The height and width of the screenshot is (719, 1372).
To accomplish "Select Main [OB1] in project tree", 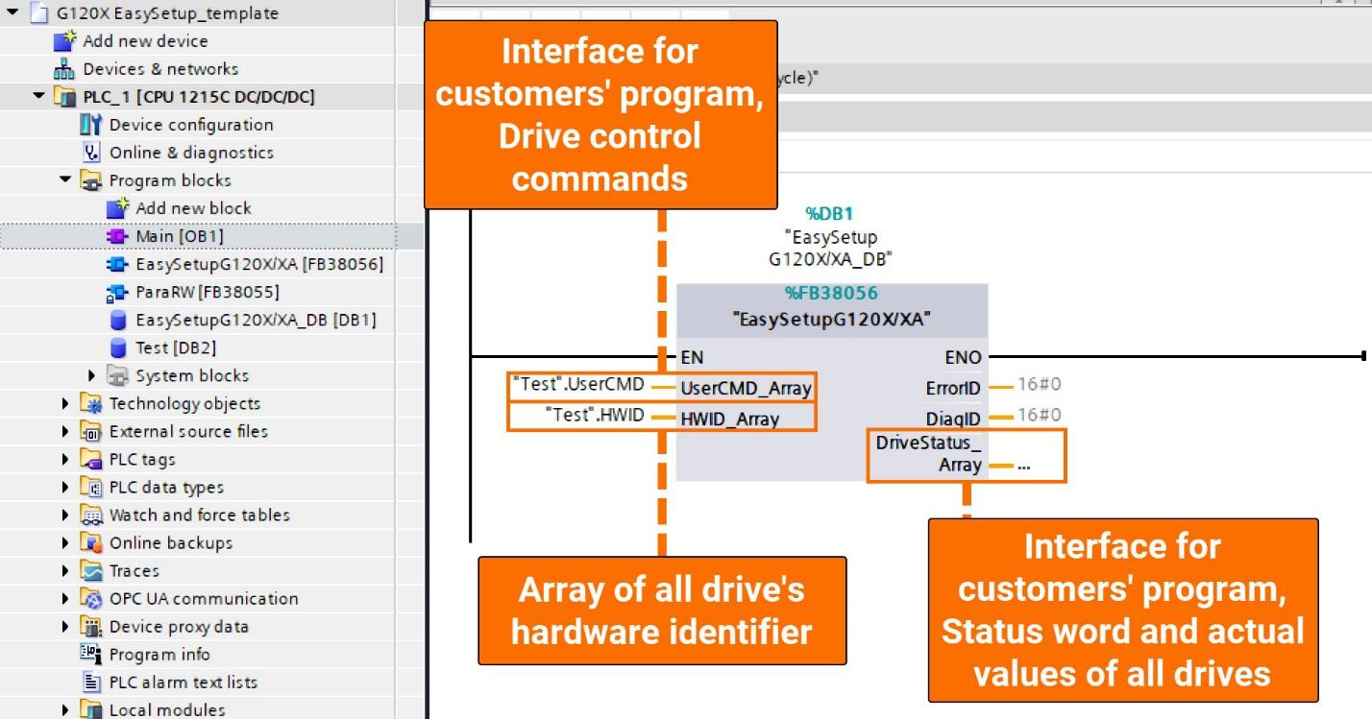I will [x=180, y=236].
